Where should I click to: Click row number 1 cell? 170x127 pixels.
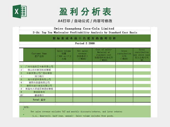point(21,66)
